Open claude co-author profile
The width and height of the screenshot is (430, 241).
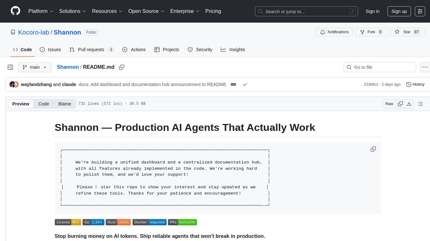coord(69,84)
